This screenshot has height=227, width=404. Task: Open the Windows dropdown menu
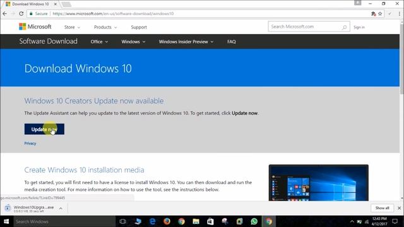click(x=133, y=42)
